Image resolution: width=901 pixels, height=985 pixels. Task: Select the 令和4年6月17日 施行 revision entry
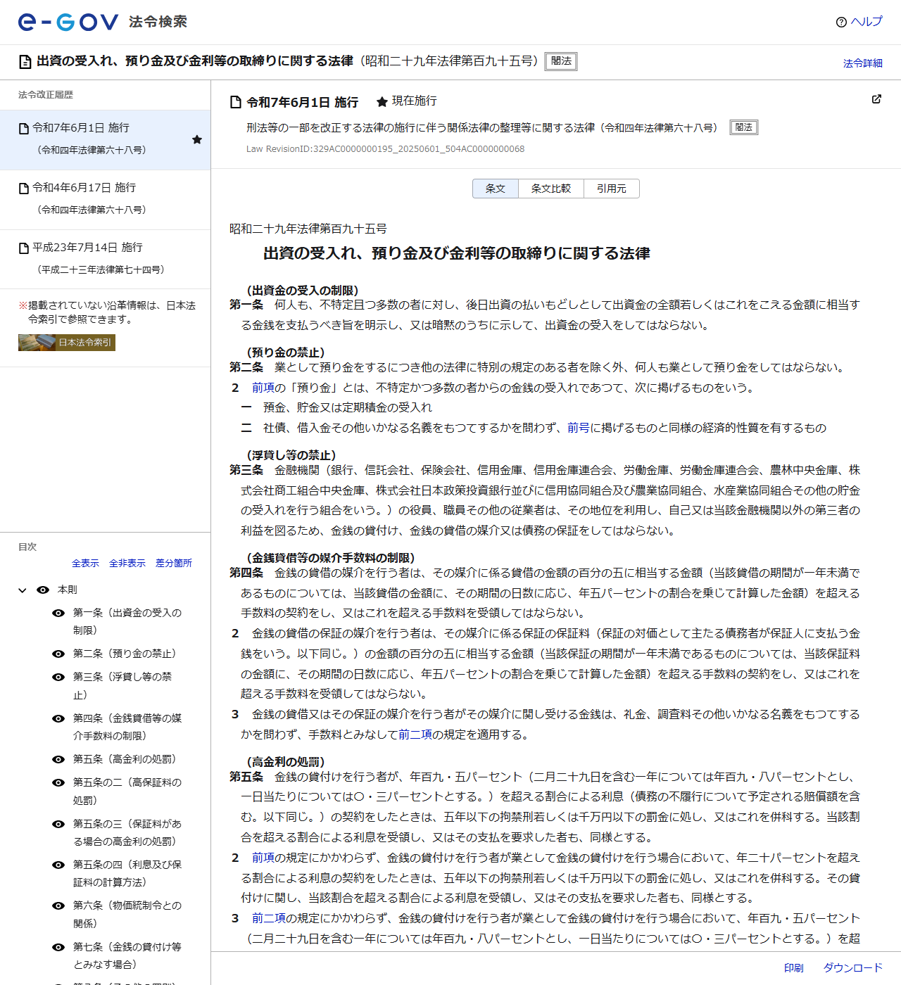(106, 199)
